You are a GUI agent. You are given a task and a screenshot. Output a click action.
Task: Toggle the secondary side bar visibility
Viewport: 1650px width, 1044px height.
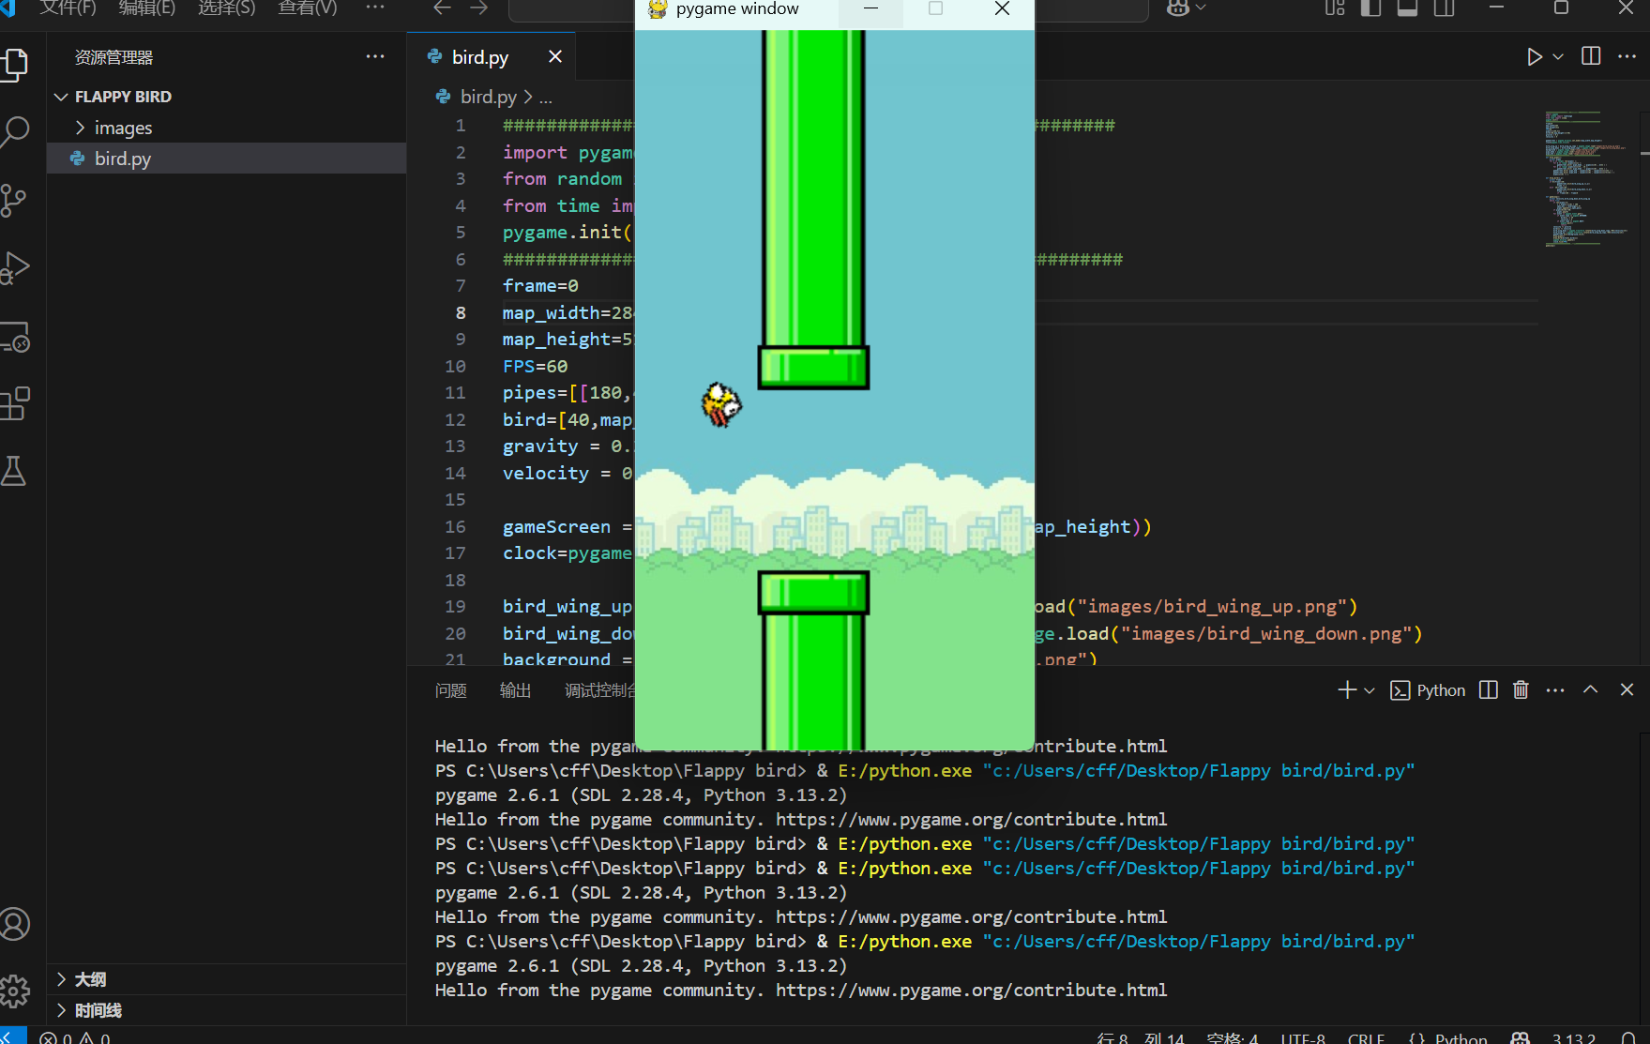coord(1445,8)
